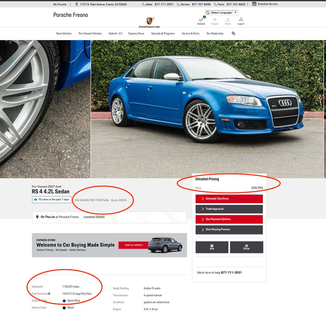Click the Schedule Service calendar icon
Viewport: 326px width, 313px height.
pyautogui.click(x=254, y=4)
